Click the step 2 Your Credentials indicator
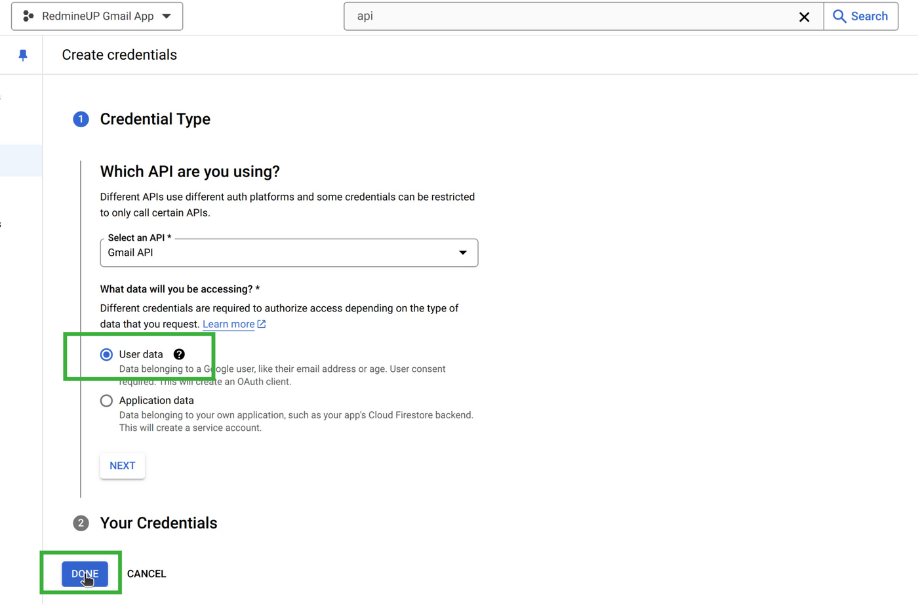The image size is (918, 604). tap(81, 523)
